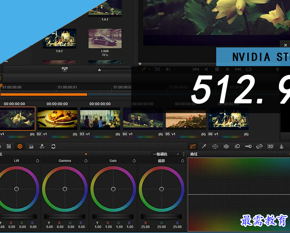Open the Power Window palette
This screenshot has width=290, height=233.
click(x=215, y=147)
